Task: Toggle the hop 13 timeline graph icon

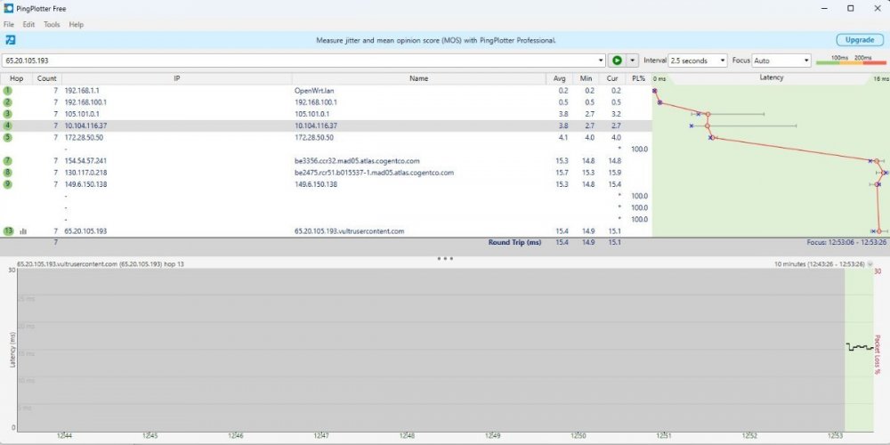Action: (23, 231)
